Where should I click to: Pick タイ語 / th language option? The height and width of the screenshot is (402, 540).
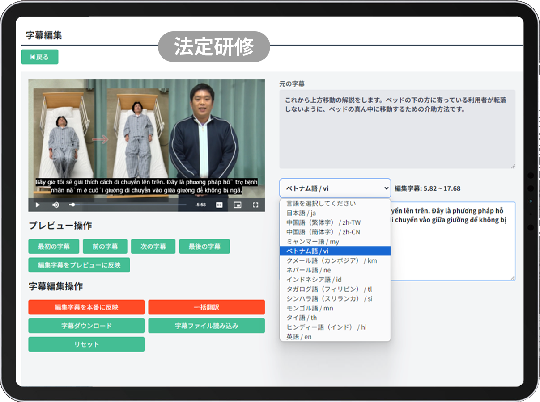click(x=335, y=318)
